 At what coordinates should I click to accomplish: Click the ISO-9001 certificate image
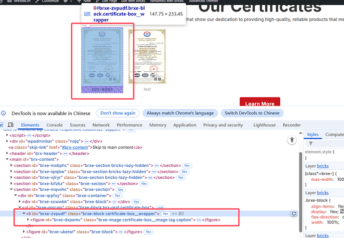coord(102,57)
